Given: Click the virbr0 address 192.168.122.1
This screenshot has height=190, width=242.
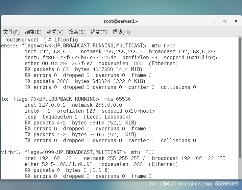Looking at the screenshot, I should 58,158.
